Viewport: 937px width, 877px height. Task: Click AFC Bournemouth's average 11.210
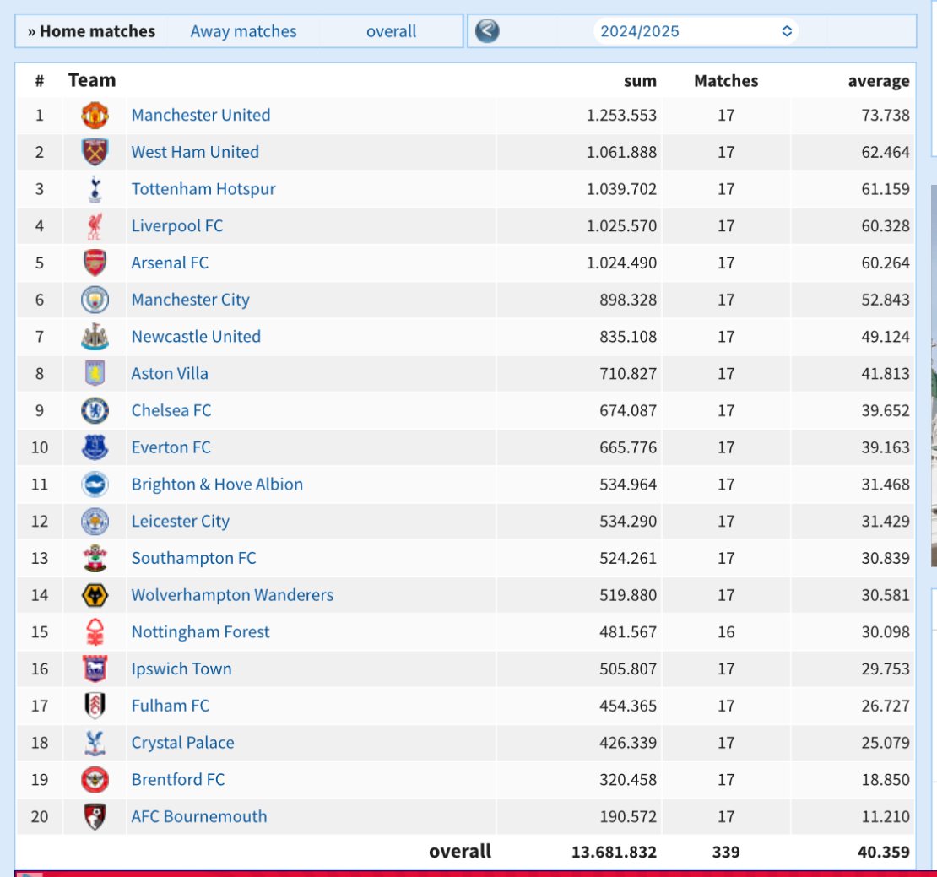(x=886, y=817)
